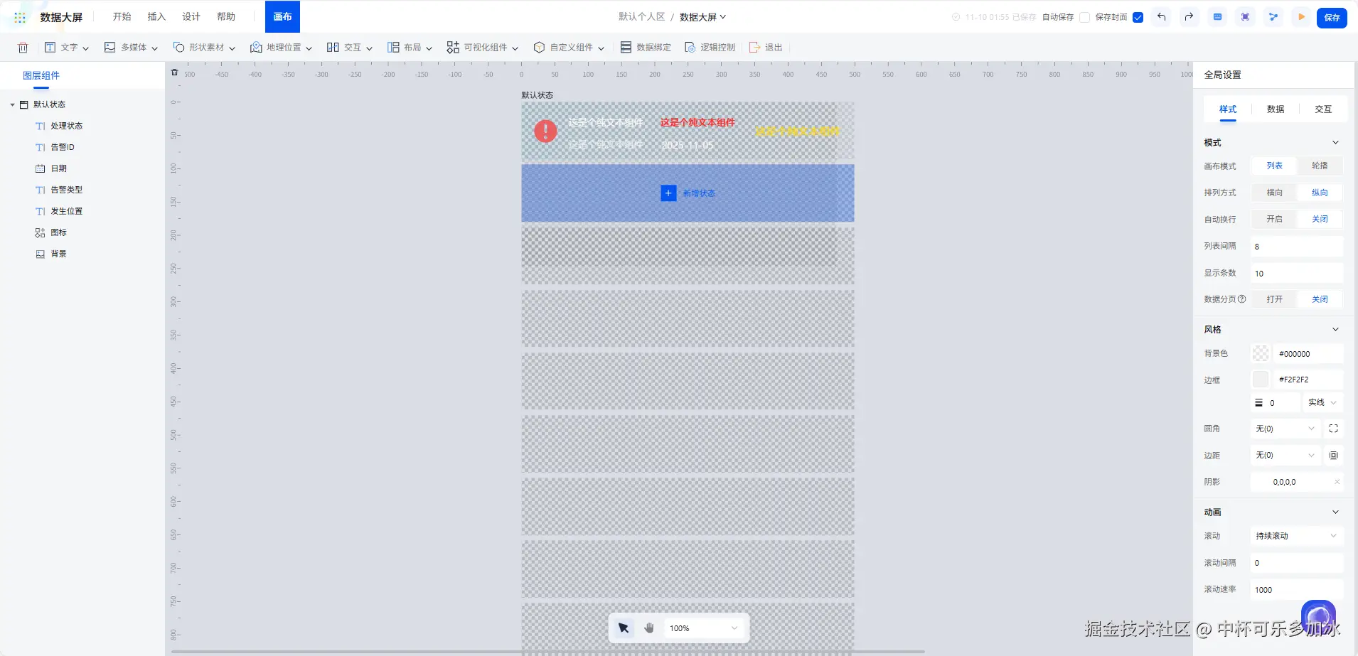Open the 地理位置 toolbar button
This screenshot has height=656, width=1358.
coord(281,48)
